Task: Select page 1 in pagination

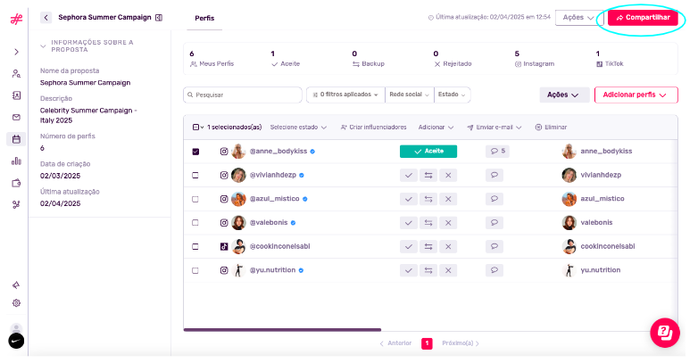Action: [x=427, y=343]
